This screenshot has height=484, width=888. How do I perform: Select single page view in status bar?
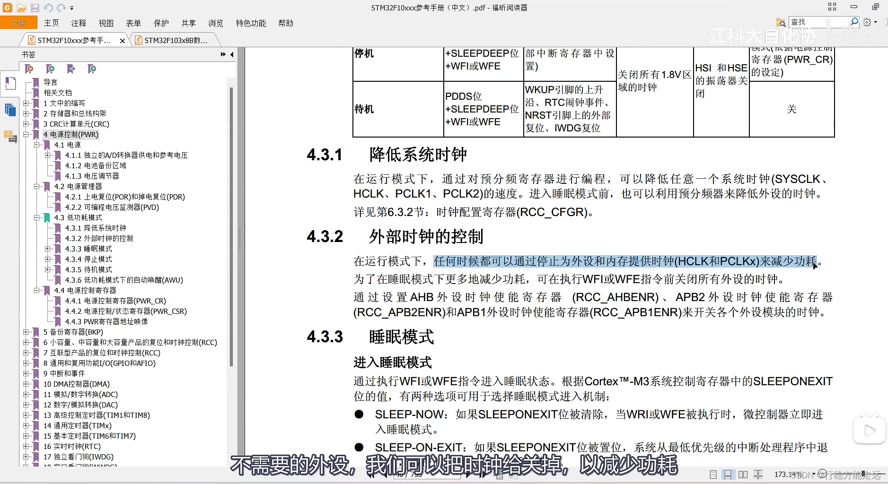pos(713,475)
